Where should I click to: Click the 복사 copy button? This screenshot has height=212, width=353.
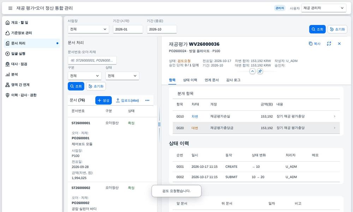(315, 44)
